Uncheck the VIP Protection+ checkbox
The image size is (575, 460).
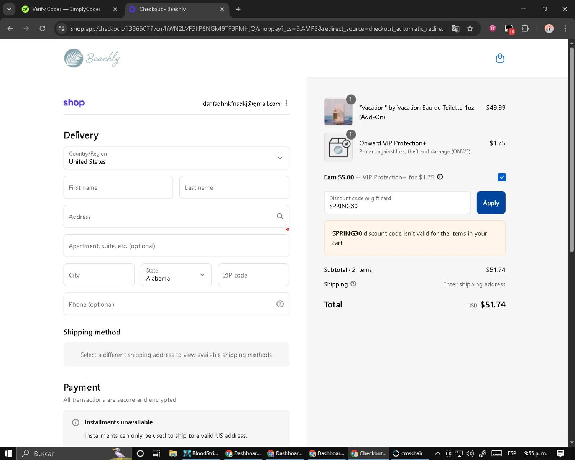(x=502, y=177)
